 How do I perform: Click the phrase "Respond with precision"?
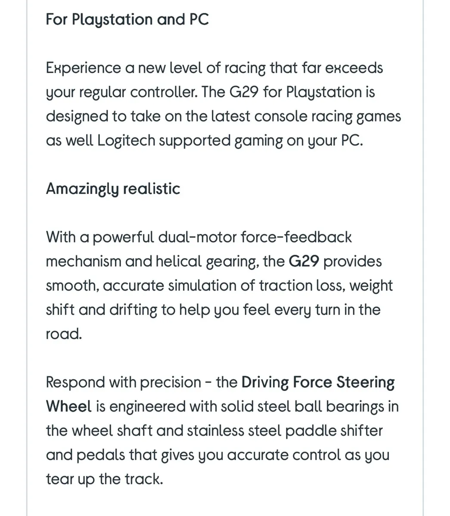123,382
